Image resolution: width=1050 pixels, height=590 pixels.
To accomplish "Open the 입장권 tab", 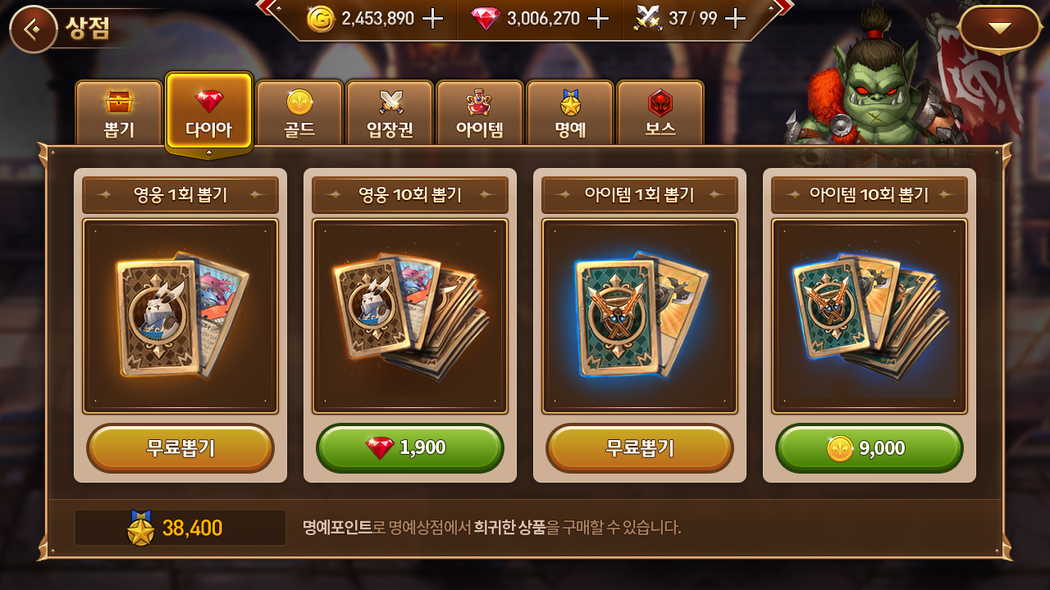I will pyautogui.click(x=390, y=113).
